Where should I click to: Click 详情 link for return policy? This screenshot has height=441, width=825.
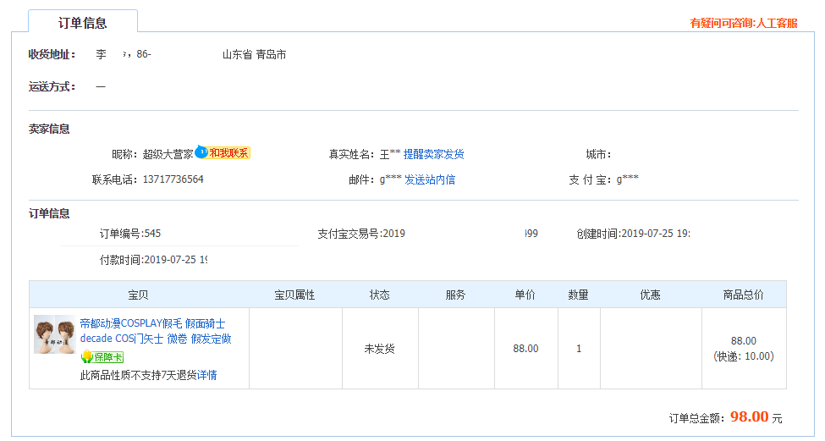206,375
